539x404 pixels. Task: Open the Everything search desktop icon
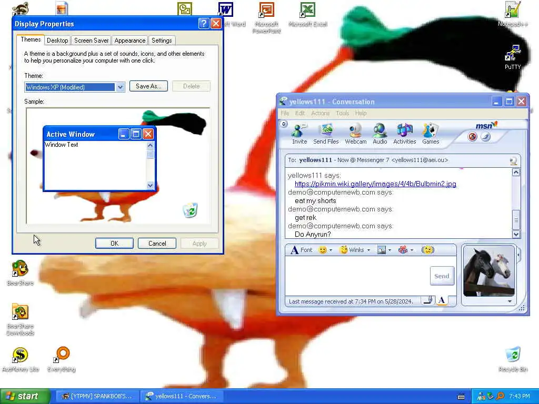click(62, 359)
